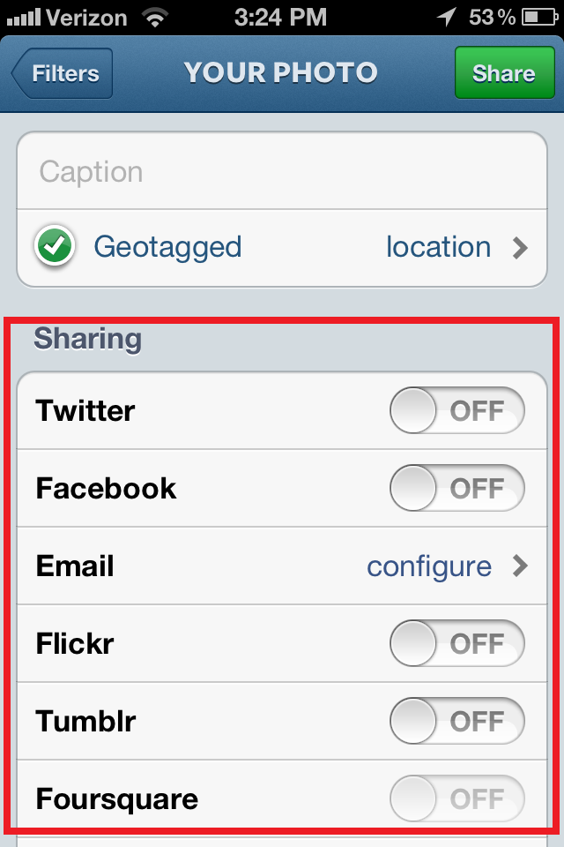Tap the cellular signal bars icon
Viewport: 564px width, 847px height.
click(24, 18)
